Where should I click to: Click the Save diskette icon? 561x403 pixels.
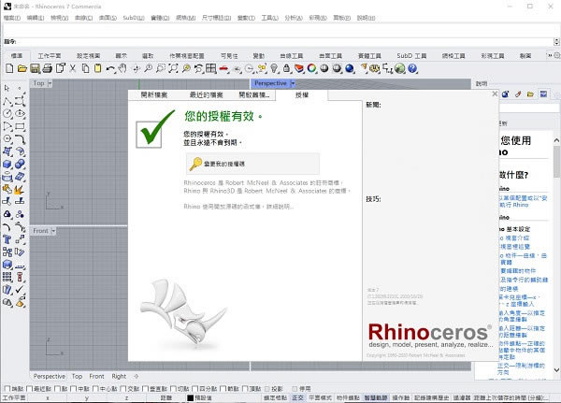click(x=35, y=68)
